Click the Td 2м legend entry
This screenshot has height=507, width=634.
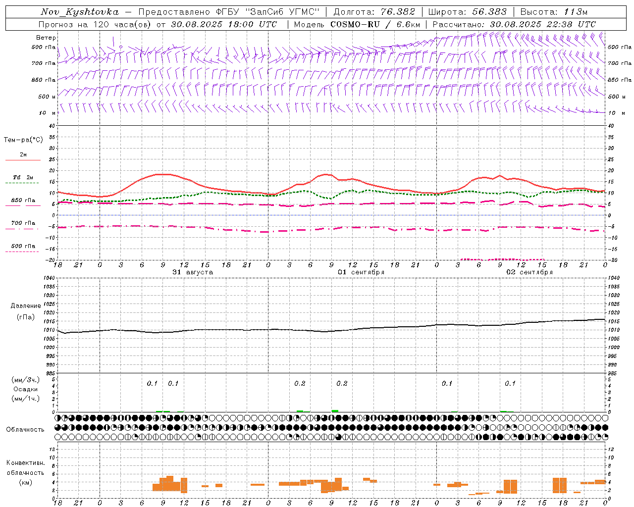click(x=23, y=177)
